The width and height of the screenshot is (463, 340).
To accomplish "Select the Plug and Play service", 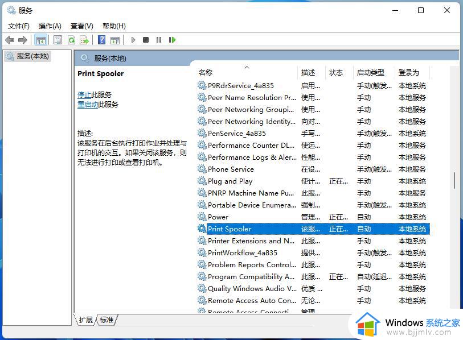I will coord(230,181).
